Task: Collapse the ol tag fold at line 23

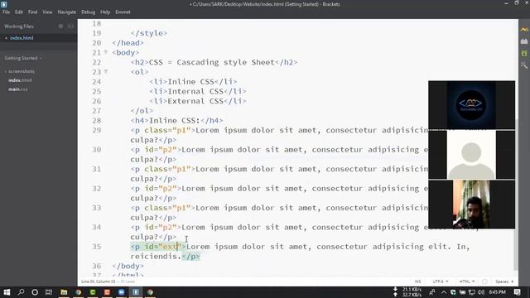Action: [106, 72]
